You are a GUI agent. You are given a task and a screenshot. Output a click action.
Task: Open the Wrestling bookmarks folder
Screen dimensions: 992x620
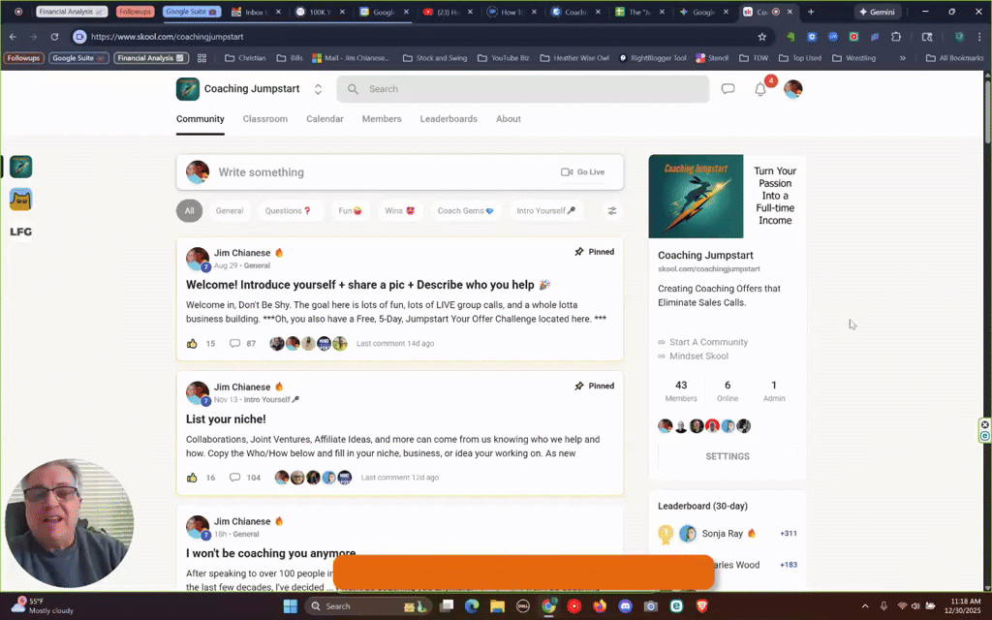click(x=854, y=58)
